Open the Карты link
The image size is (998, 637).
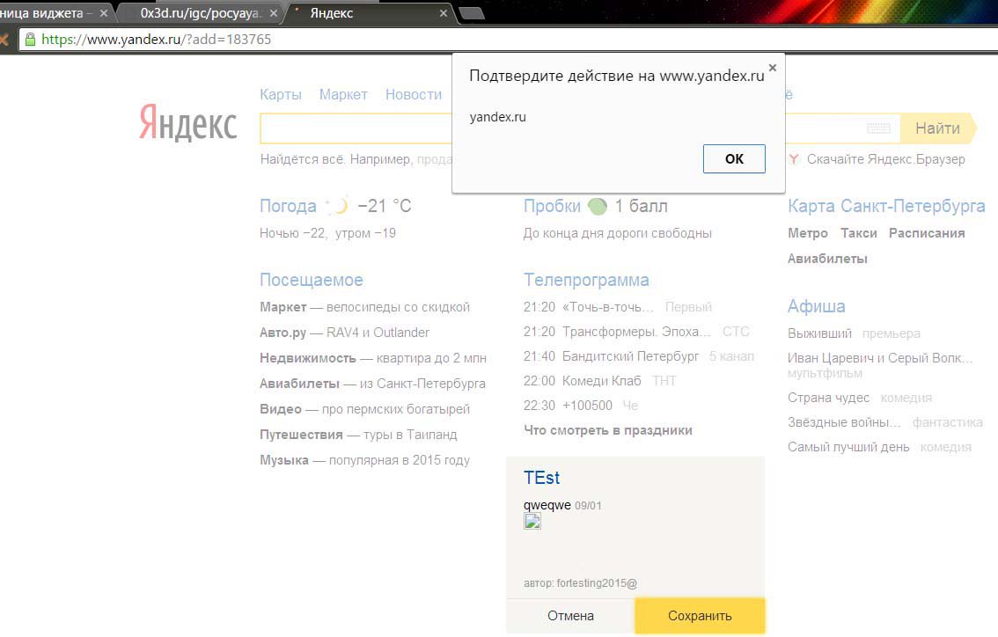pos(281,94)
